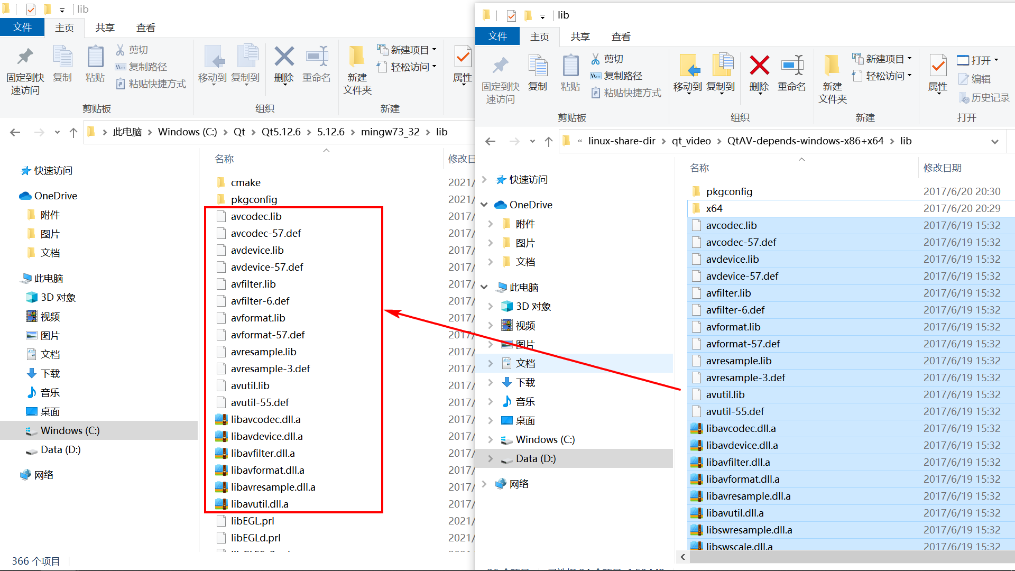Select Windows (C:) in left navigation pane
The width and height of the screenshot is (1015, 571).
(70, 430)
